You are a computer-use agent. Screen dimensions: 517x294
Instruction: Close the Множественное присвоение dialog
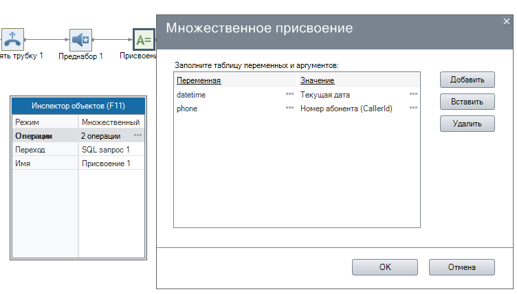pyautogui.click(x=507, y=21)
